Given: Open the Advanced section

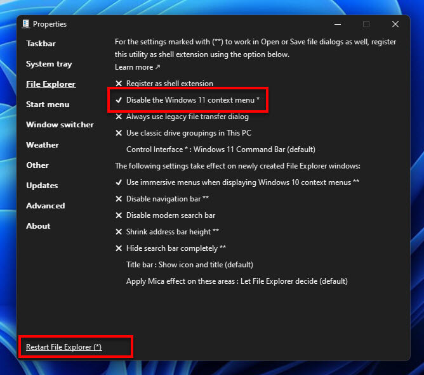Looking at the screenshot, I should pyautogui.click(x=46, y=206).
